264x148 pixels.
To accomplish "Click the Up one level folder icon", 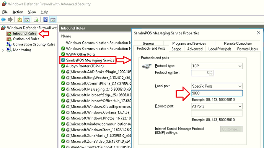I will point(20,20).
